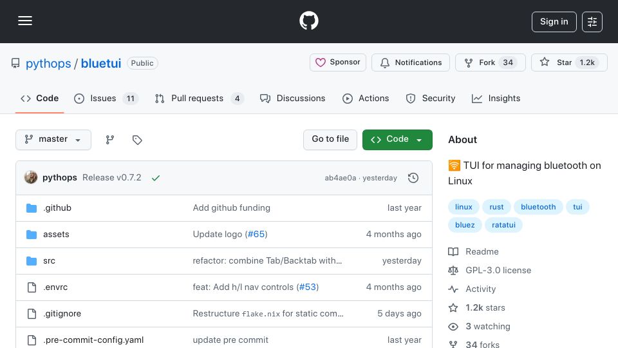Click Go to file button

330,140
